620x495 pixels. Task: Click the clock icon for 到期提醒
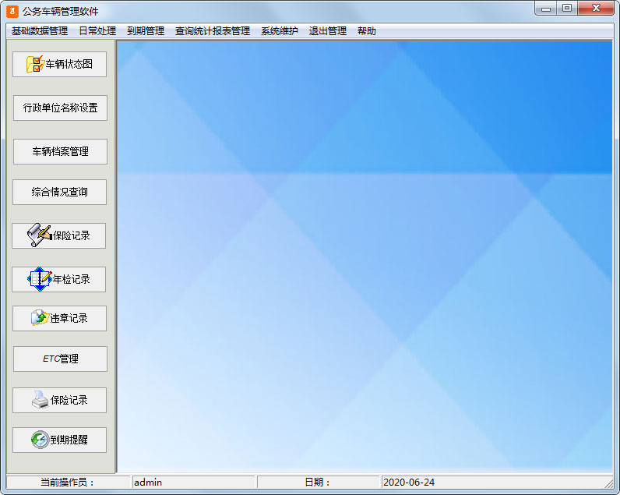click(40, 440)
